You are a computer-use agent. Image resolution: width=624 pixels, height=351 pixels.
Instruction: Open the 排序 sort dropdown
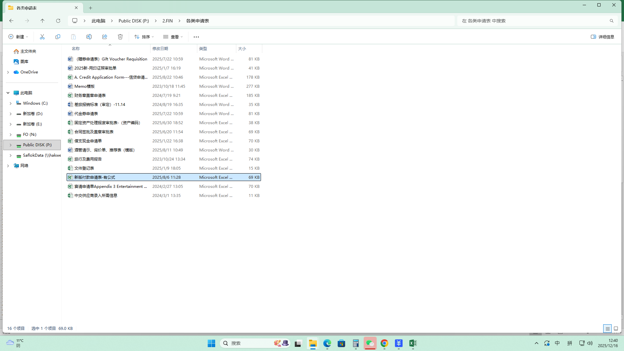[x=144, y=37]
